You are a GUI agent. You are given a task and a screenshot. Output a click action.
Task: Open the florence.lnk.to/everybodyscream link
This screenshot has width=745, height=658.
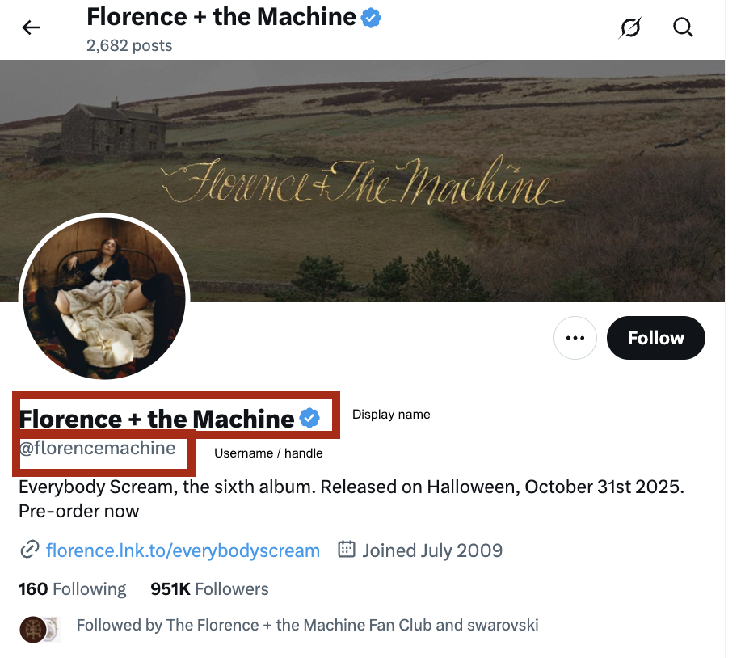(x=183, y=550)
